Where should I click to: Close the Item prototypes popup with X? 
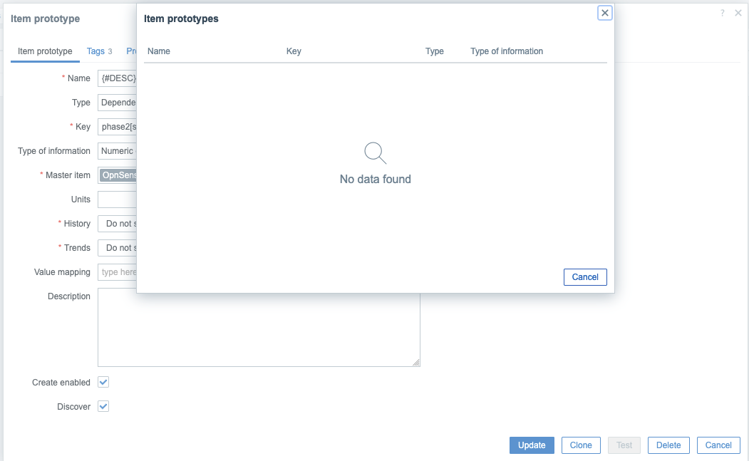(604, 13)
